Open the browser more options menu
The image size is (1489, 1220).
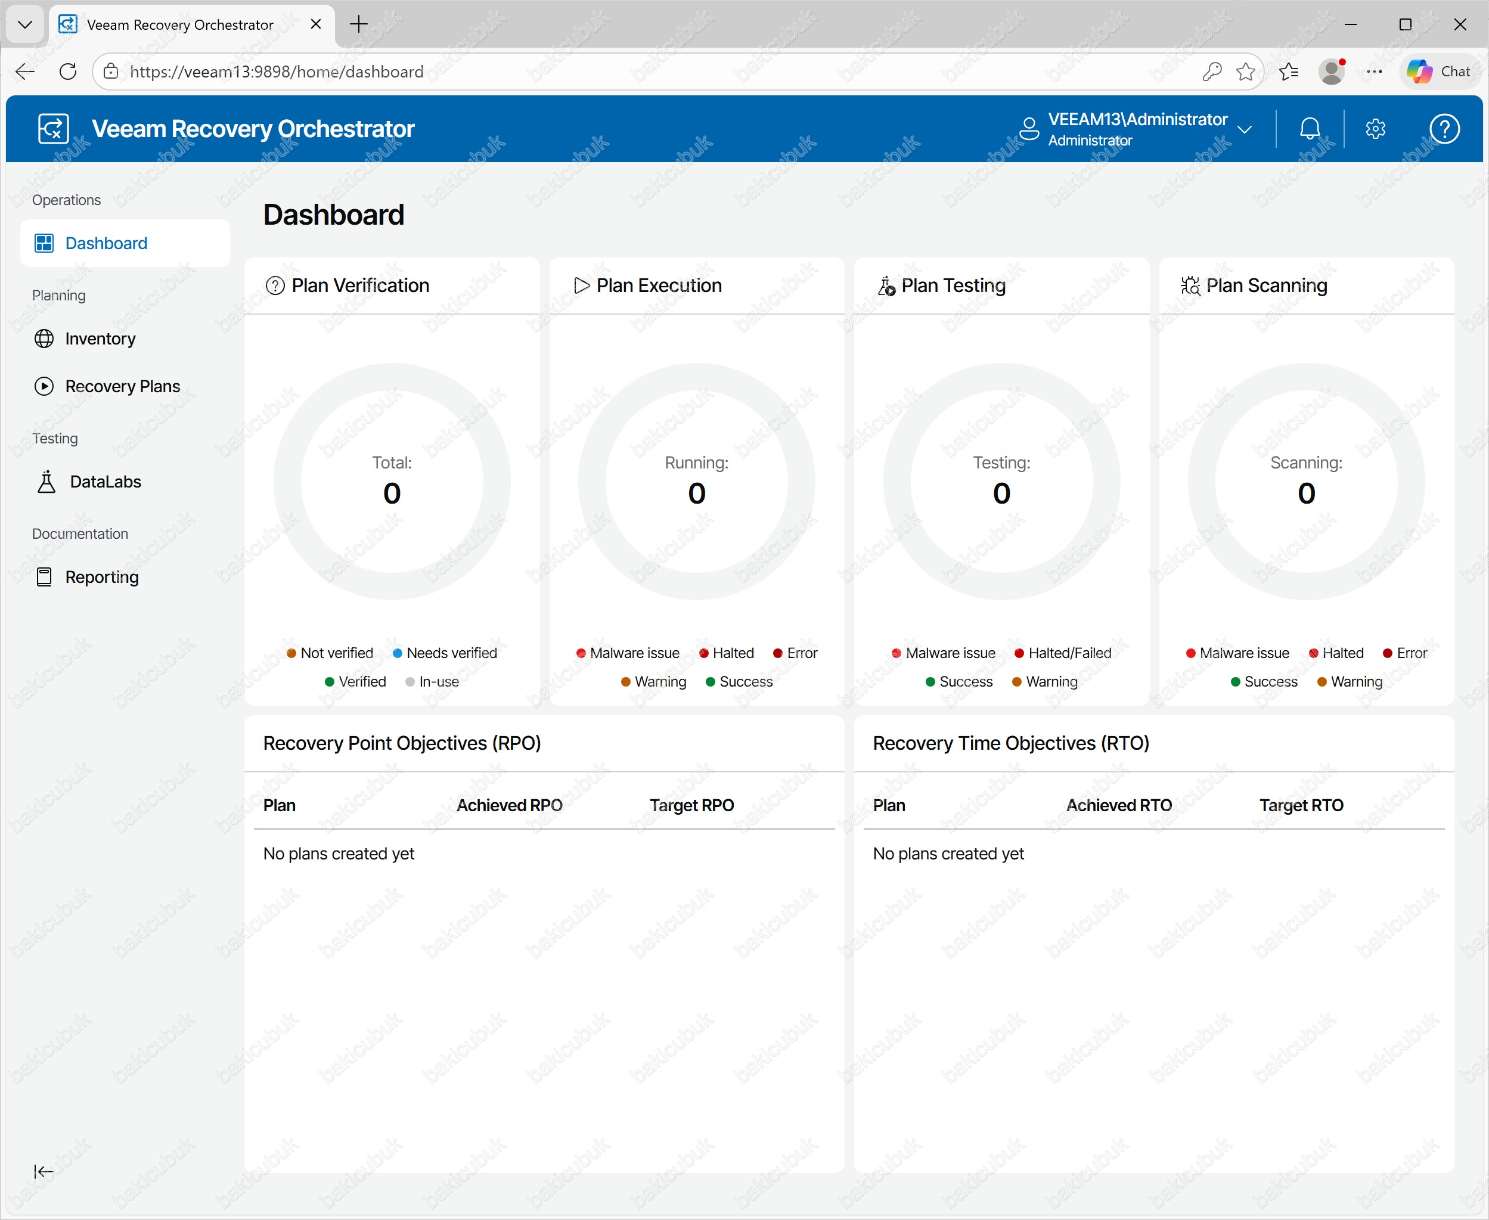[x=1375, y=71]
